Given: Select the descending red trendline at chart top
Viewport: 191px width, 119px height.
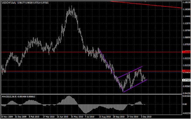Looking at the screenshot, I should [x=146, y=5].
